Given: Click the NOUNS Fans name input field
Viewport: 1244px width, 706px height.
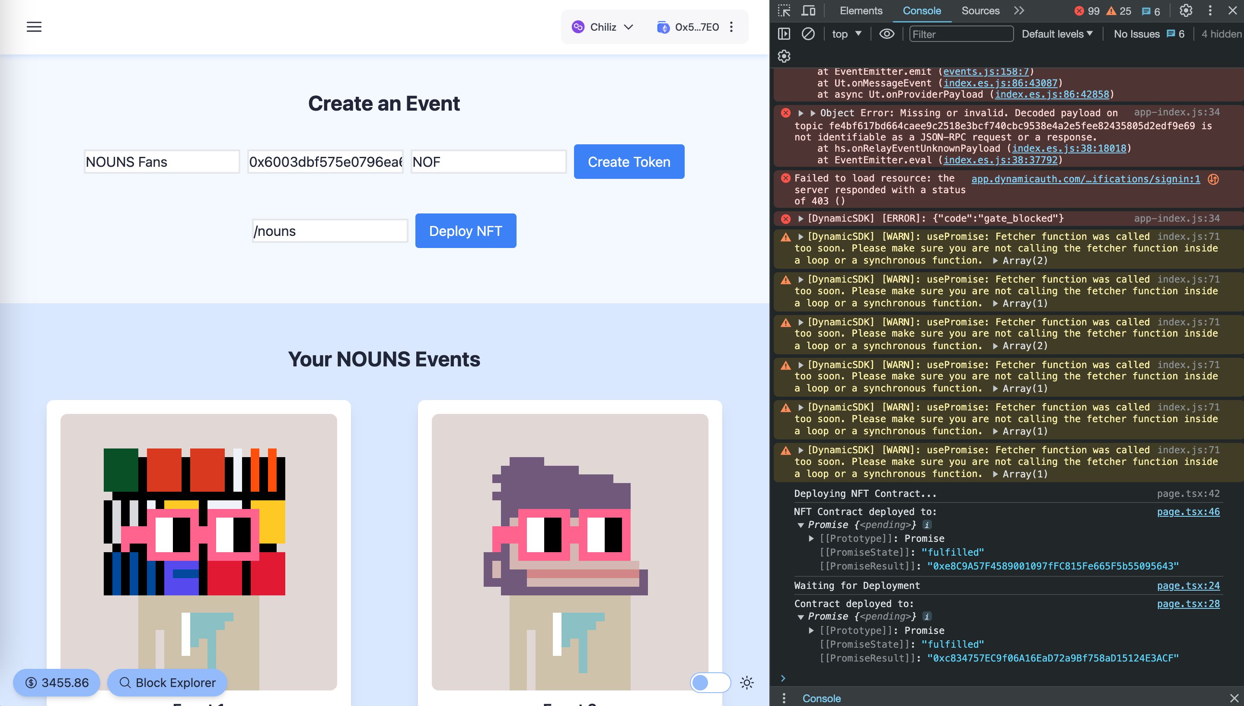Looking at the screenshot, I should tap(162, 162).
